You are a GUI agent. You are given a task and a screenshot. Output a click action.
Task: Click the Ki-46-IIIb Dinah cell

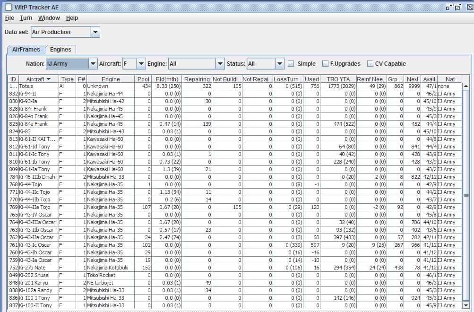click(39, 177)
